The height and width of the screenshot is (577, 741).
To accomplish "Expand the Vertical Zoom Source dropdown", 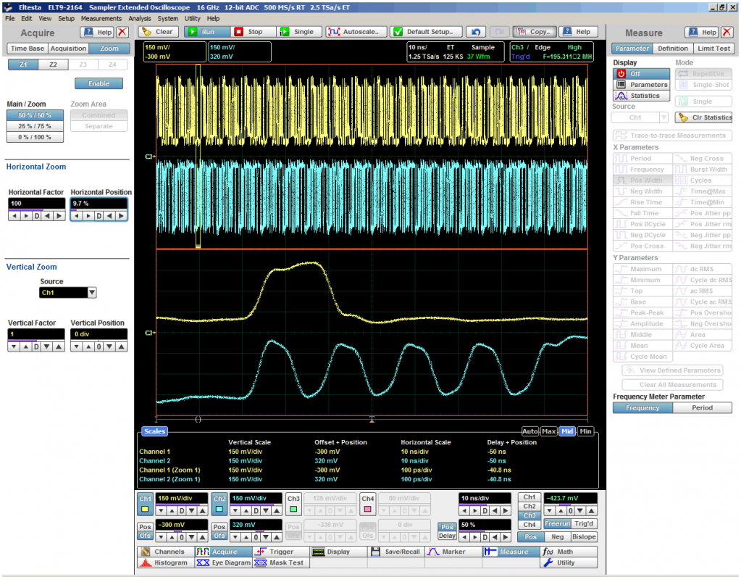I will point(92,293).
